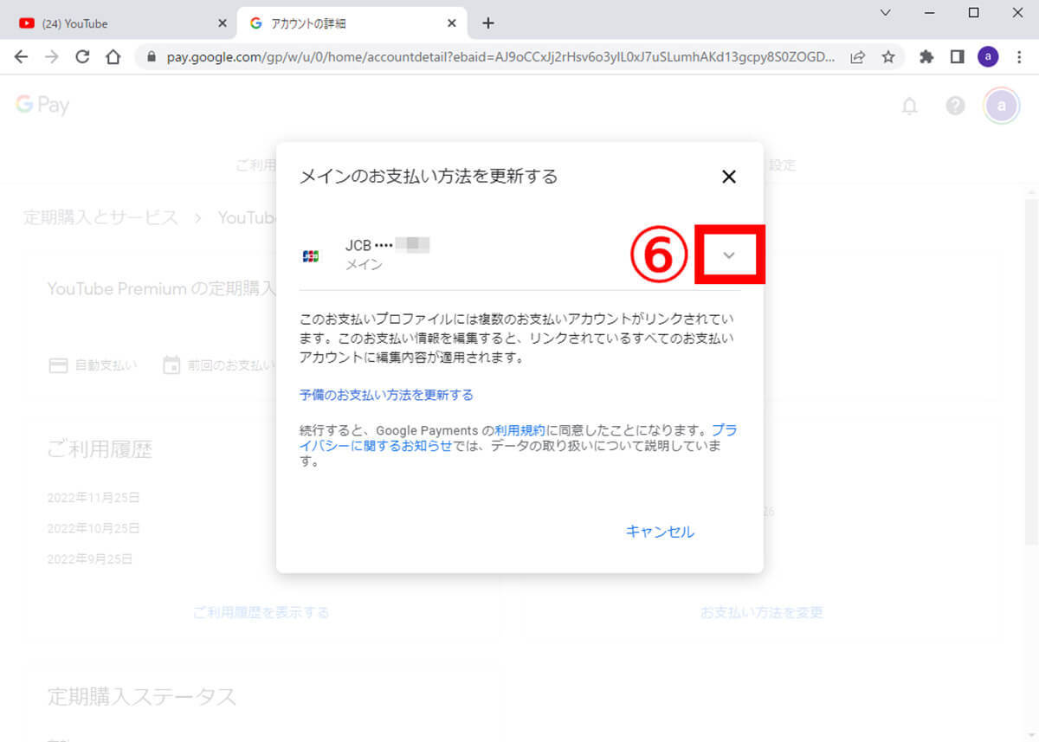
Task: Open Chrome three-dot menu
Action: pos(1018,57)
